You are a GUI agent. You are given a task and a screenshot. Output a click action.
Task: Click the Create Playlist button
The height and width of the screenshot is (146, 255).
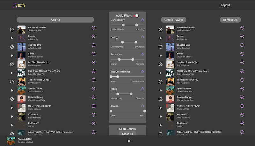[x=173, y=20]
